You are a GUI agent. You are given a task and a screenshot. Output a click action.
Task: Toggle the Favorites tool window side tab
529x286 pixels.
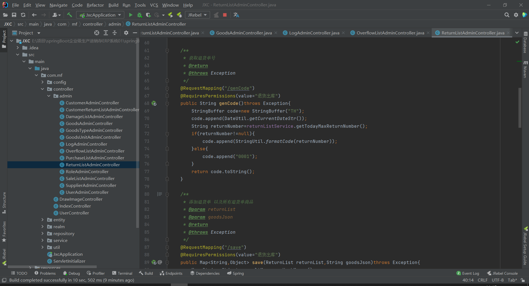[4, 232]
